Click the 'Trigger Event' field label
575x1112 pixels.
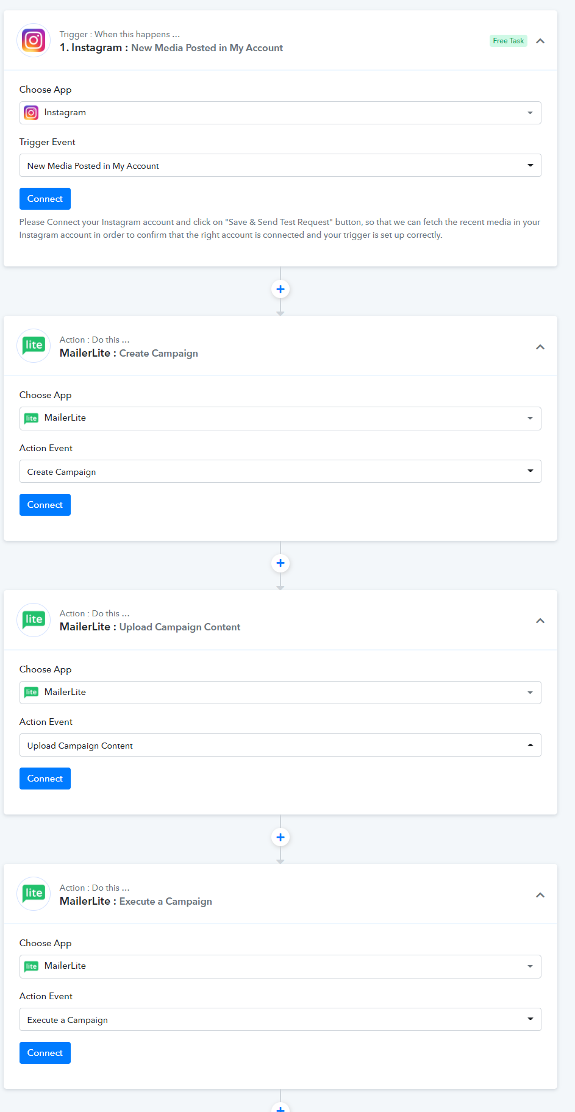coord(48,142)
